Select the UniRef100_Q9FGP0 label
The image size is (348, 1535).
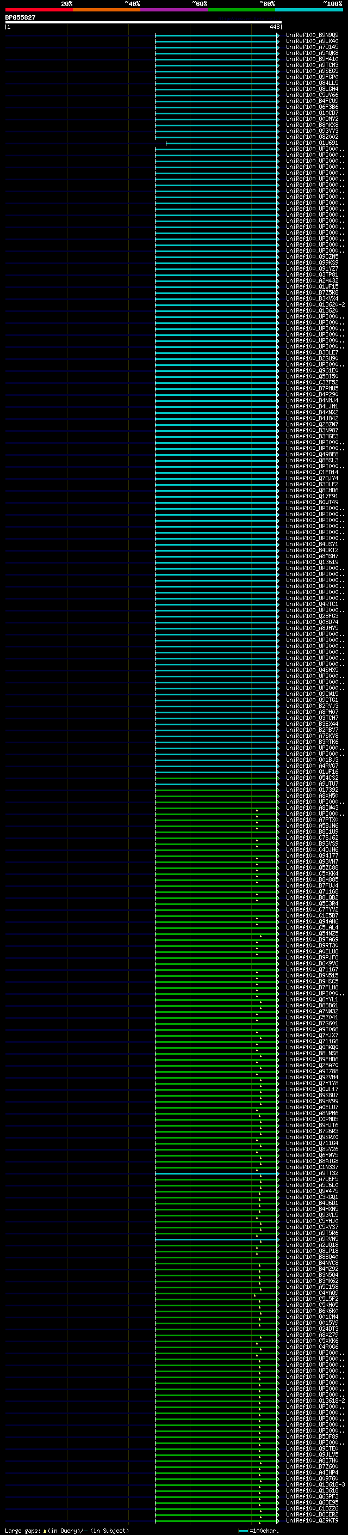pos(312,77)
